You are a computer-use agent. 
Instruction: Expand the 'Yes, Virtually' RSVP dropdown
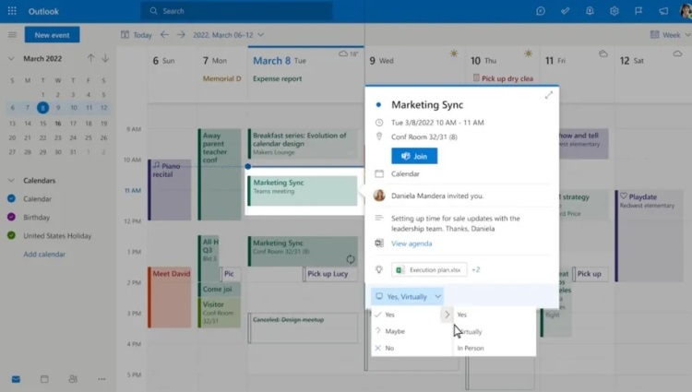pos(438,296)
